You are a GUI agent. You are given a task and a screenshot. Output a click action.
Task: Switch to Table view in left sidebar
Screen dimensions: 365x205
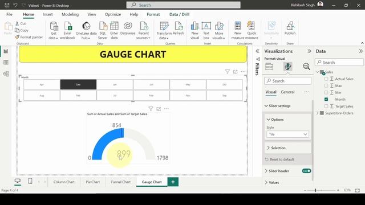[x=6, y=62]
